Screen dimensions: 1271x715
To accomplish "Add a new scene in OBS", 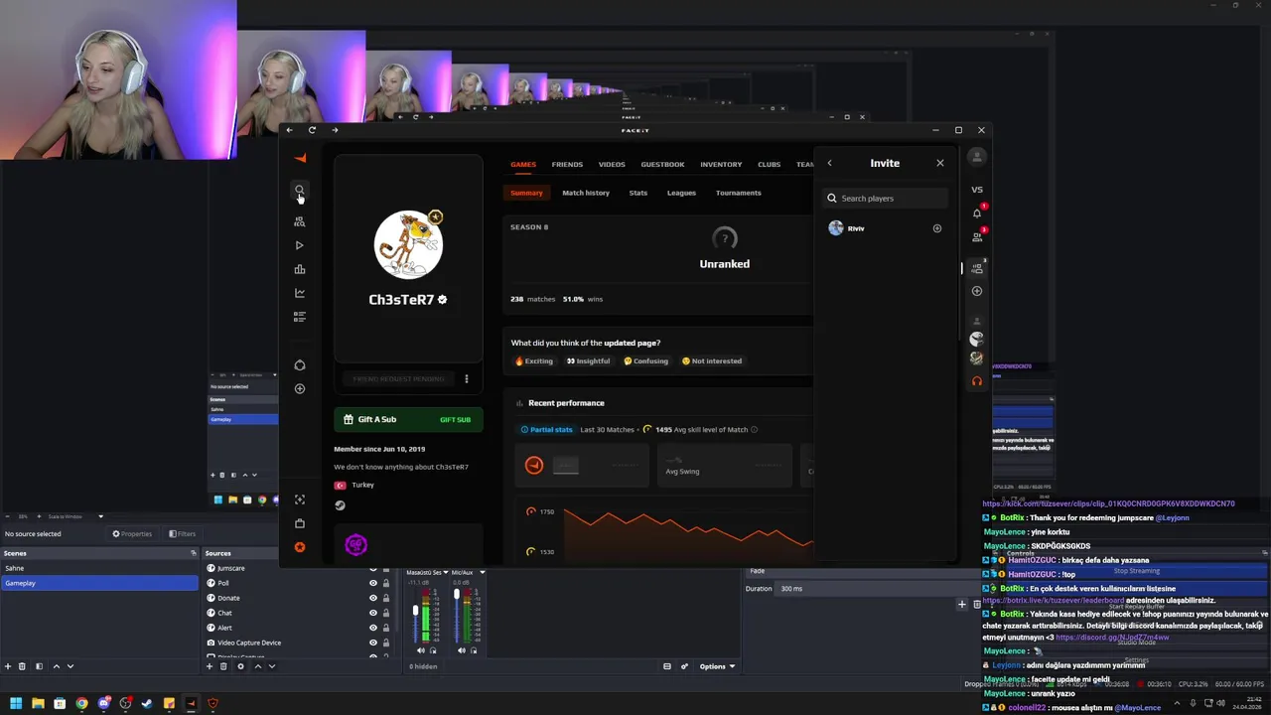I will point(8,666).
